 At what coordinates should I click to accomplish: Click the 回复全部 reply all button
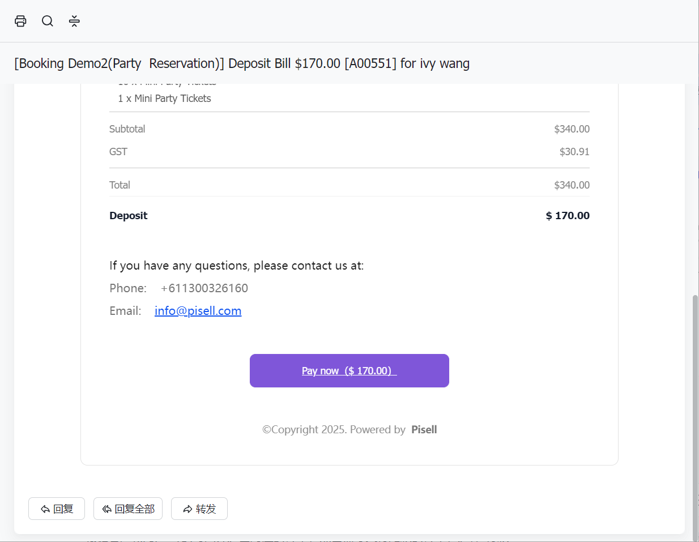point(128,509)
